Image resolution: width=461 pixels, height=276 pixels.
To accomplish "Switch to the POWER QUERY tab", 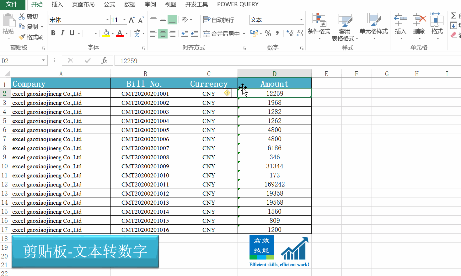I will coord(238,4).
